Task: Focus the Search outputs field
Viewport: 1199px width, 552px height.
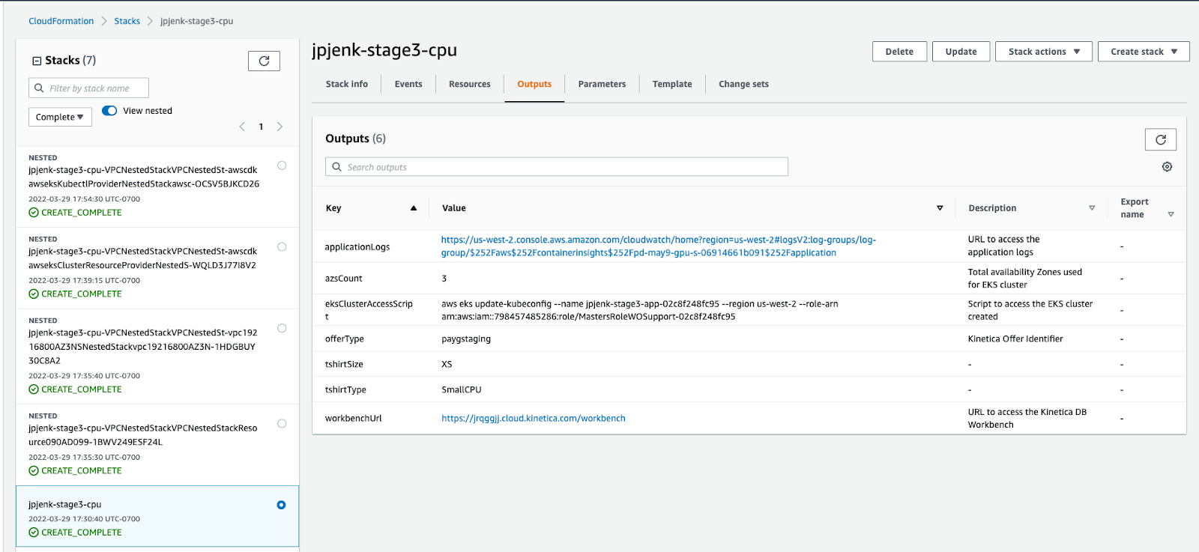Action: (557, 167)
